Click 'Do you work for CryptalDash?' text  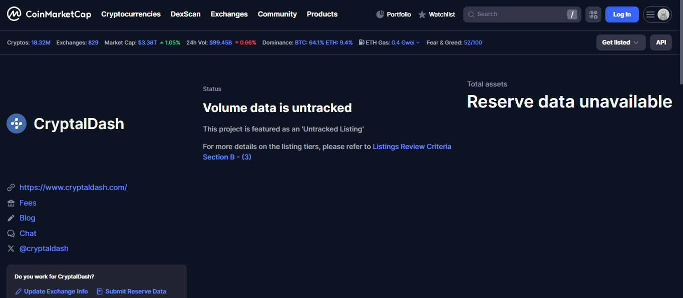[x=54, y=276]
